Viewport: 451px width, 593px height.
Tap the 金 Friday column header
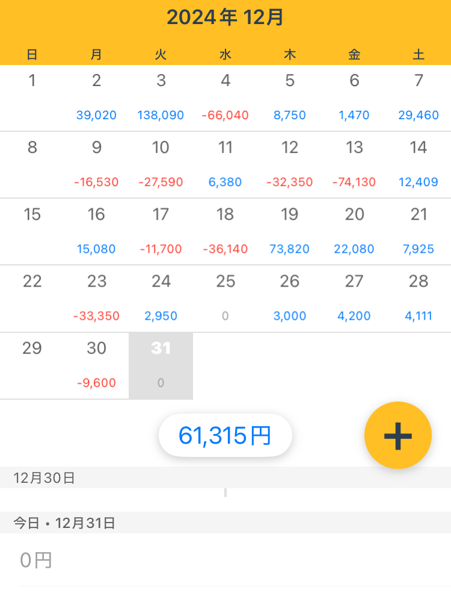coord(354,54)
